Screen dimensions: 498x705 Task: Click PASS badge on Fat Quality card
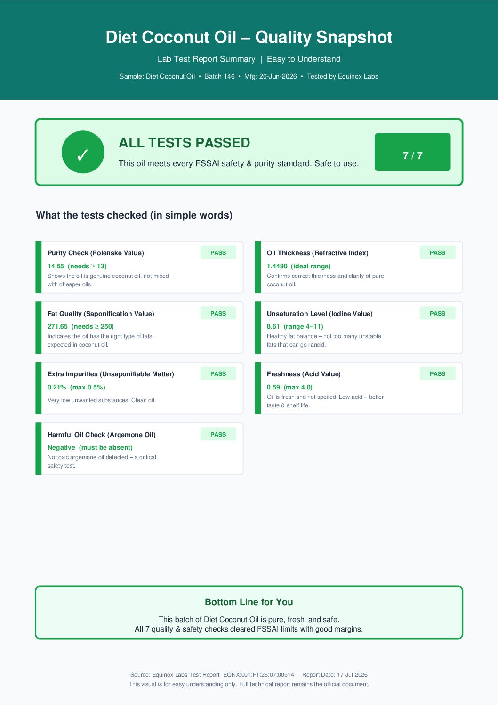218,313
